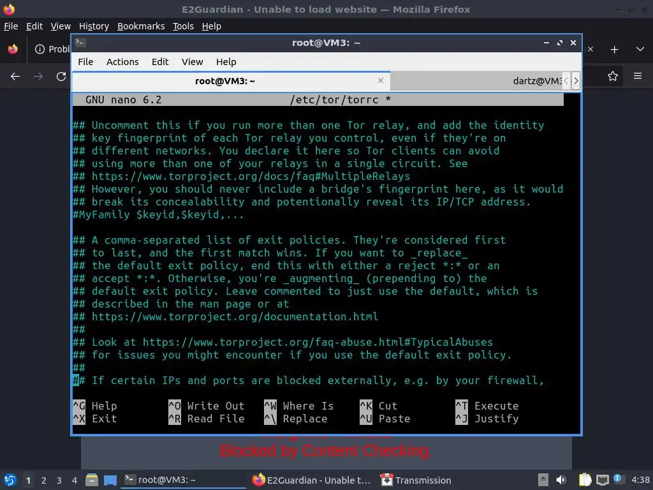Open Firefox View menu
This screenshot has width=653, height=490.
point(61,26)
